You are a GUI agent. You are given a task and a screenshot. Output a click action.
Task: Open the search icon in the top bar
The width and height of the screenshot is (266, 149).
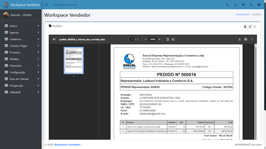(x=227, y=5)
